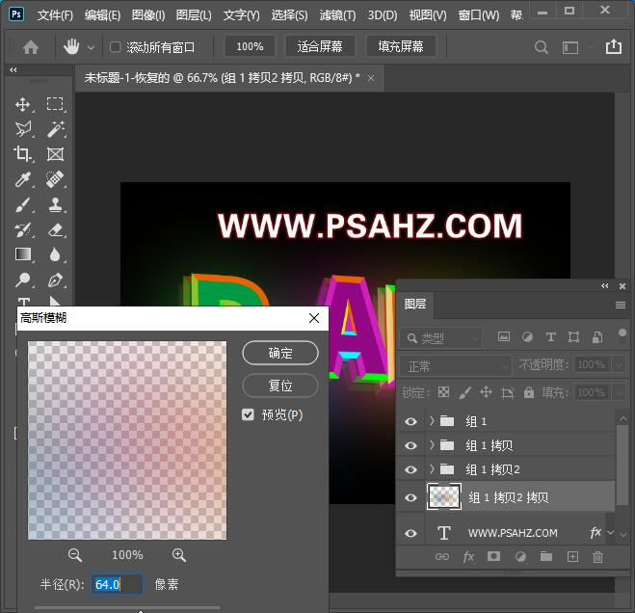635x613 pixels.
Task: Click the Hand tool icon in options bar
Action: click(x=71, y=47)
